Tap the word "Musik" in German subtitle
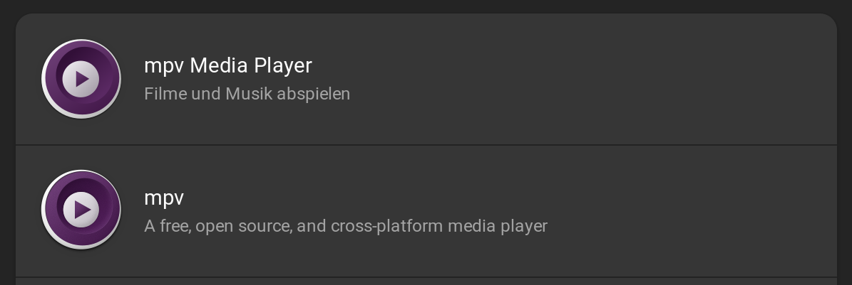The image size is (852, 285). pyautogui.click(x=250, y=94)
